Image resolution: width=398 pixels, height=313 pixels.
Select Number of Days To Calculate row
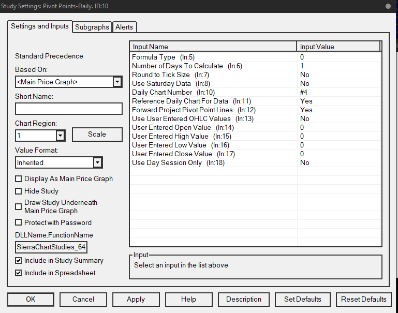(256, 66)
